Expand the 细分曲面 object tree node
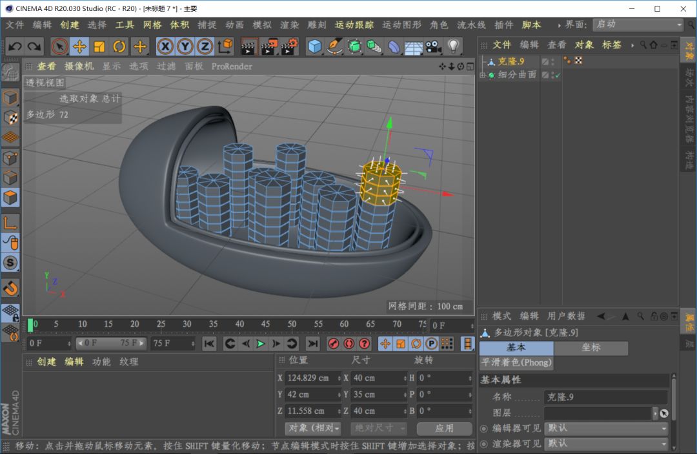 (x=482, y=76)
